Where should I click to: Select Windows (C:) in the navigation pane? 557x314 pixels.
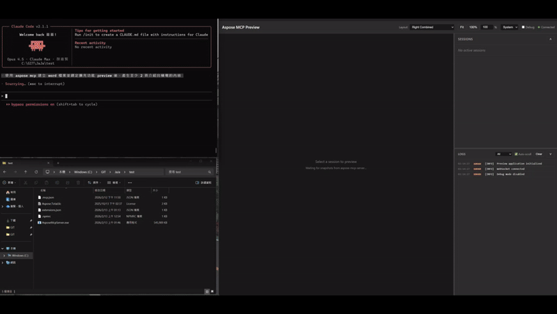pos(19,256)
